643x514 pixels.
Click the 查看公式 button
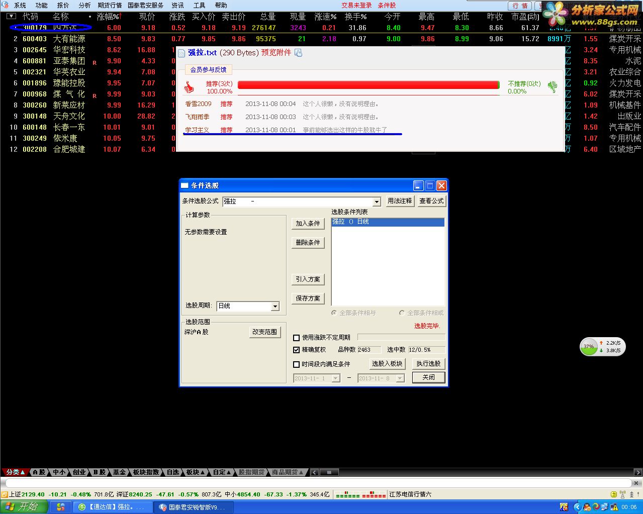click(x=432, y=201)
